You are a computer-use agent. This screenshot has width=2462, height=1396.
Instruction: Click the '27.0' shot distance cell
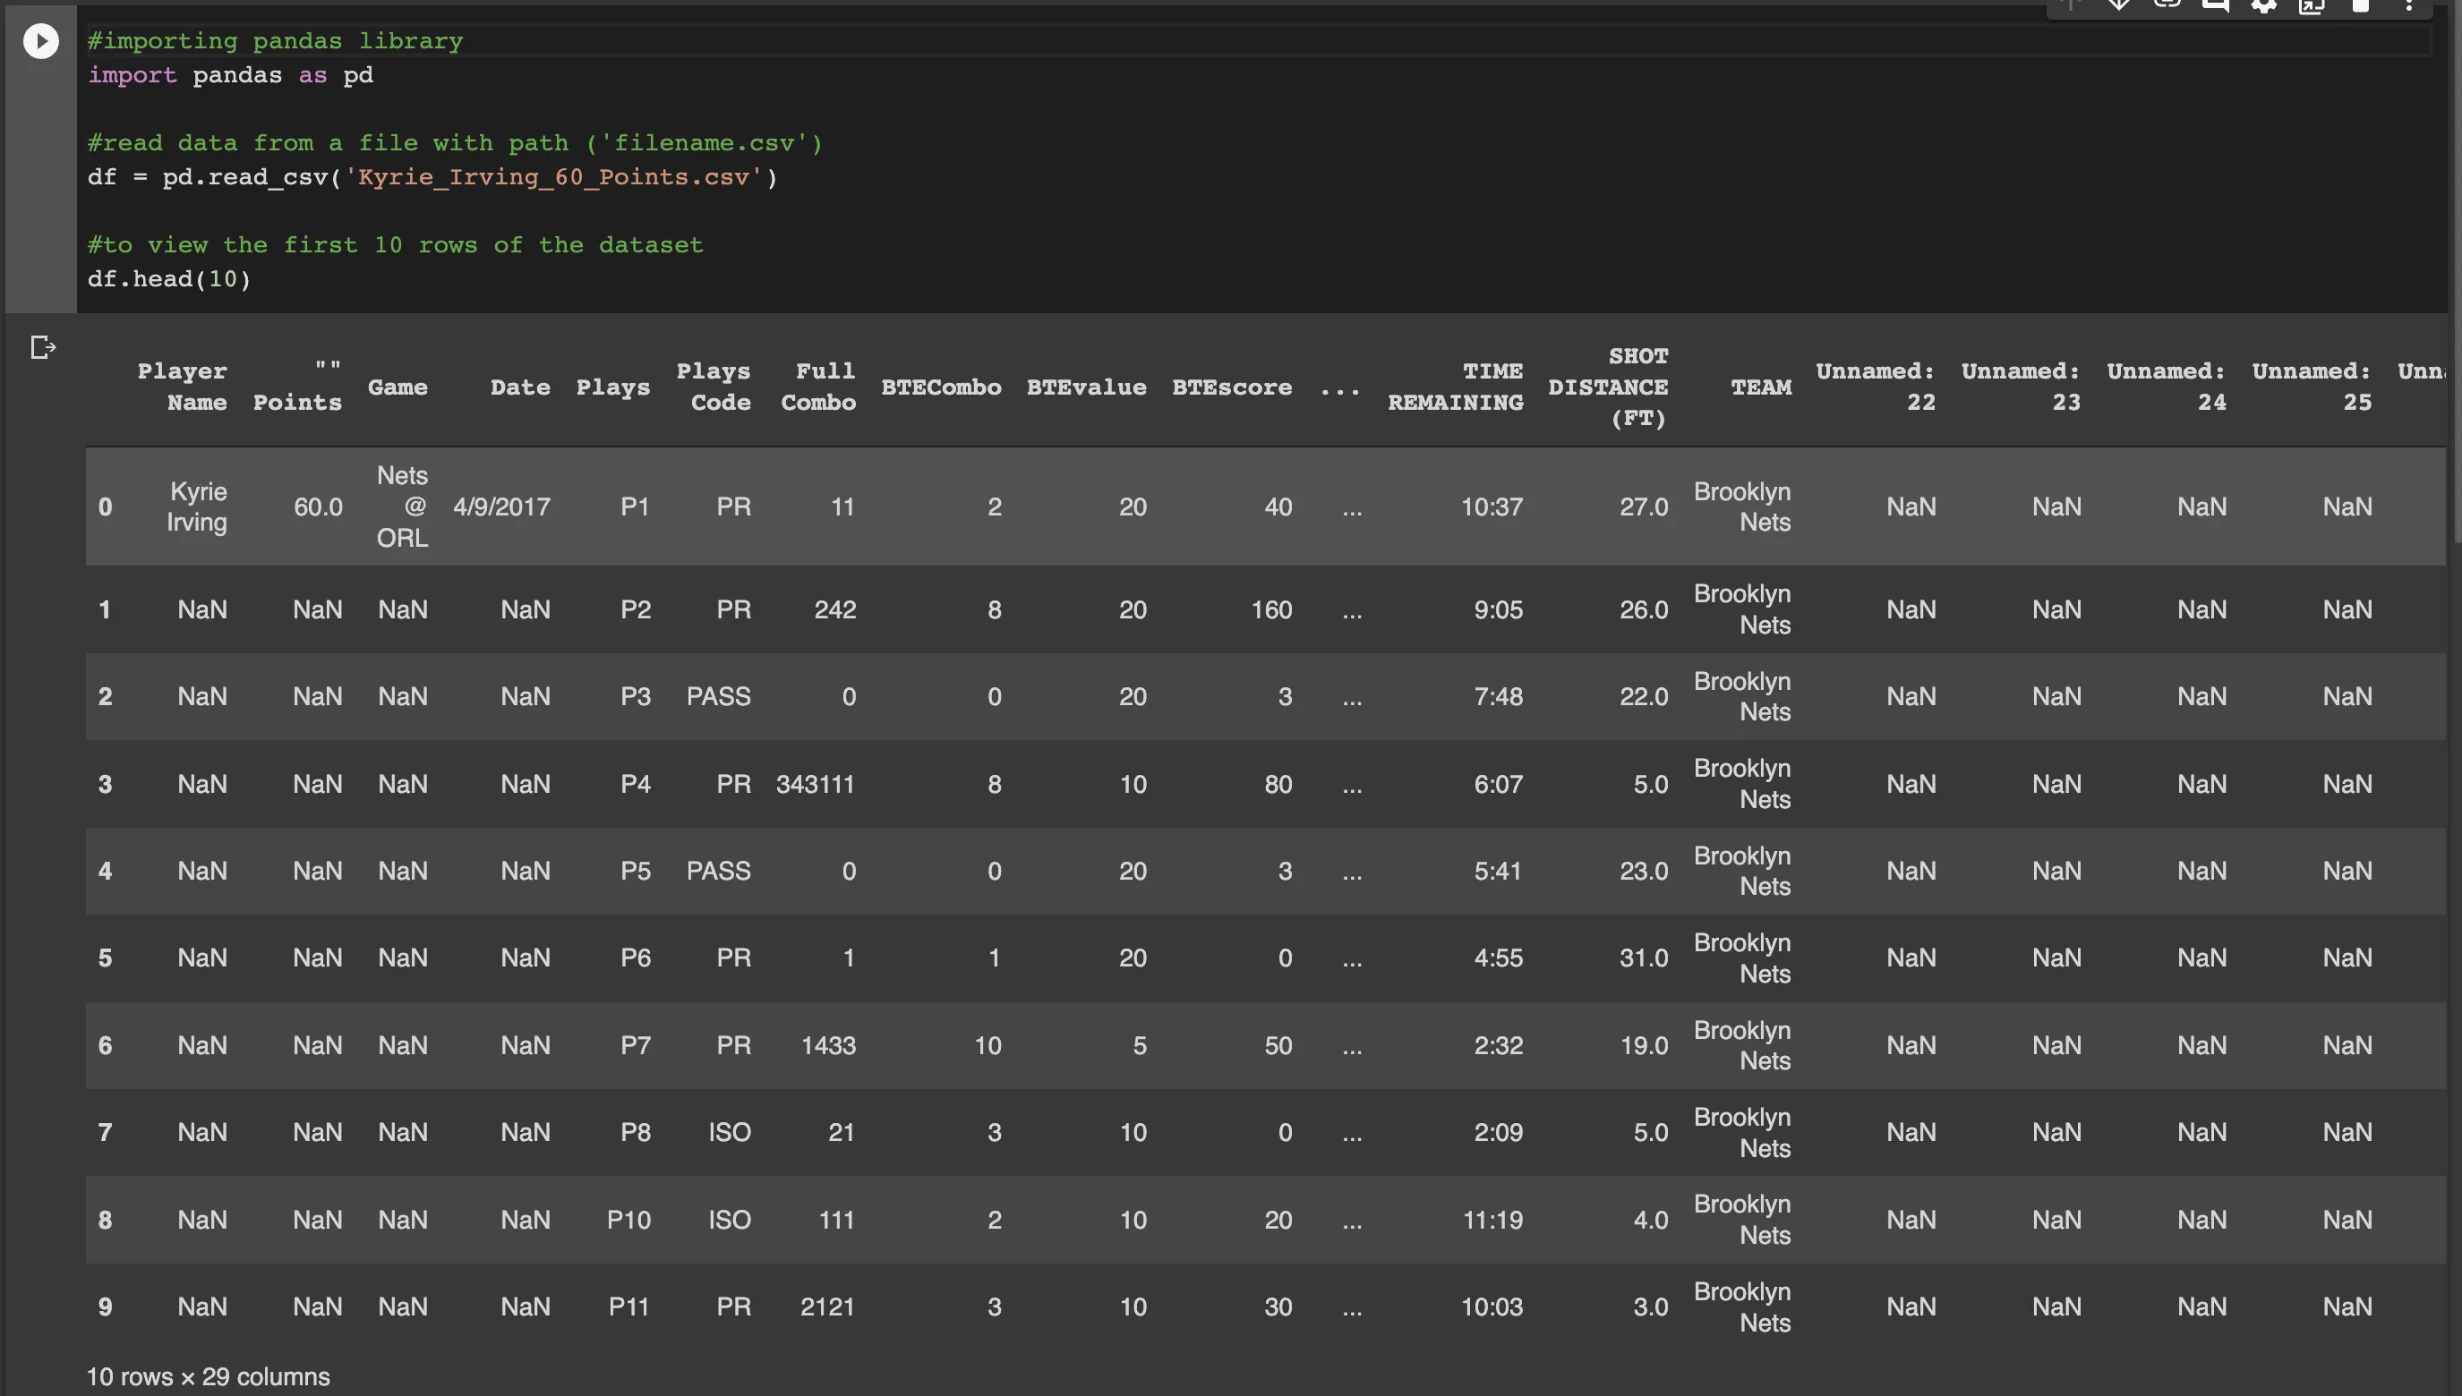click(1644, 506)
